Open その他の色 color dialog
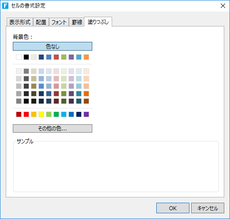The width and height of the screenshot is (230, 219). tap(53, 129)
